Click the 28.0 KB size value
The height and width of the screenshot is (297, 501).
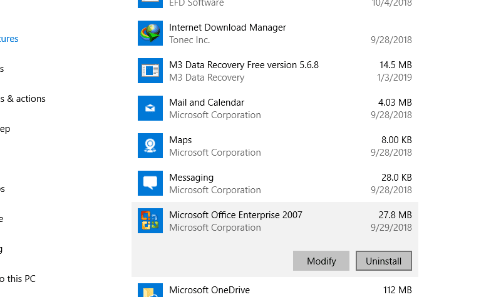click(x=396, y=178)
